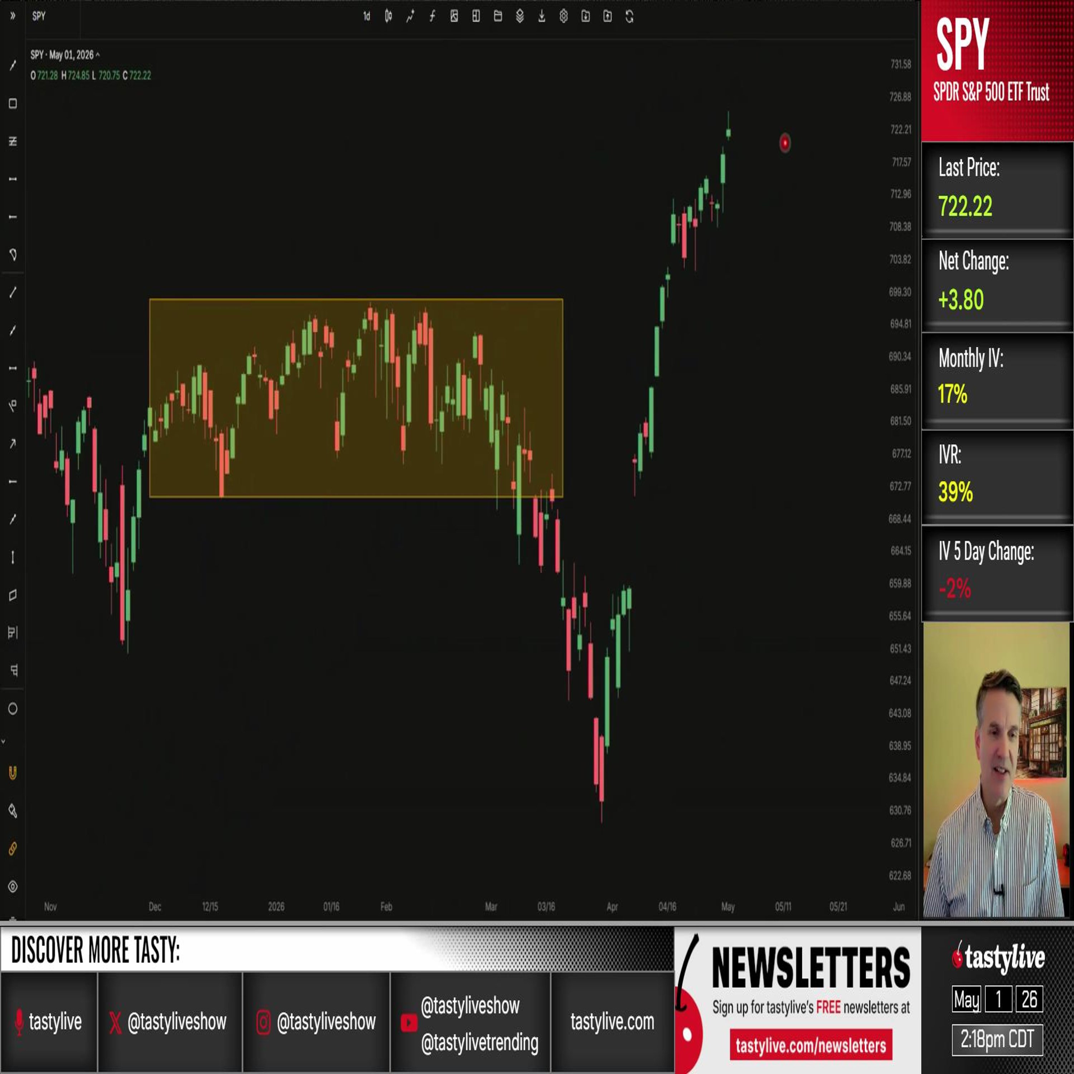Click the Net Change value +3.80

coord(961,300)
